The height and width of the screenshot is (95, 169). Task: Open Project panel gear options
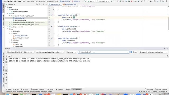point(43,4)
